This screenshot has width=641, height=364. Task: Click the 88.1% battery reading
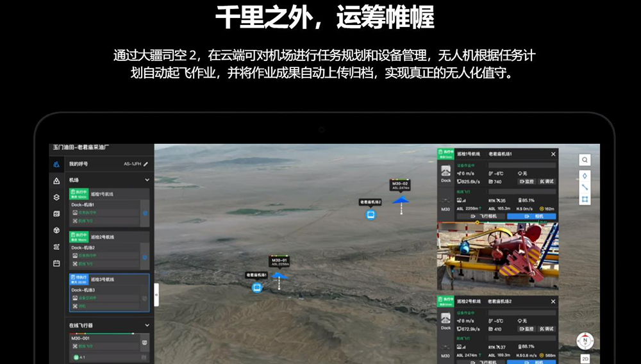(526, 347)
